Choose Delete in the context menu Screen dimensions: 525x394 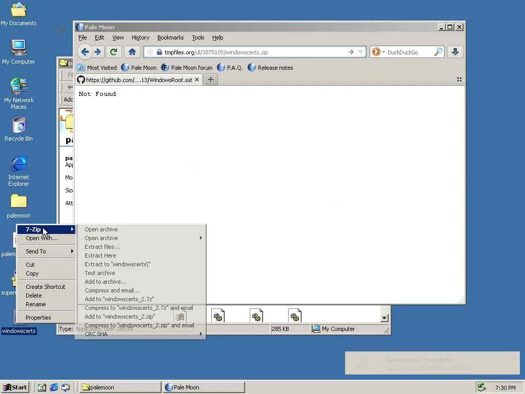tap(46, 295)
